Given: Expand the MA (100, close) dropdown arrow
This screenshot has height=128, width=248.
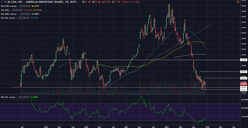Looking at the screenshot, I should [x=18, y=6].
